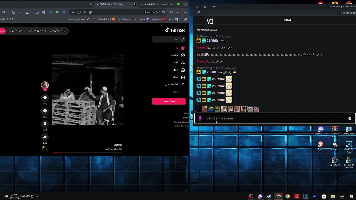Open the video creator's avatar profile

pyautogui.click(x=45, y=85)
